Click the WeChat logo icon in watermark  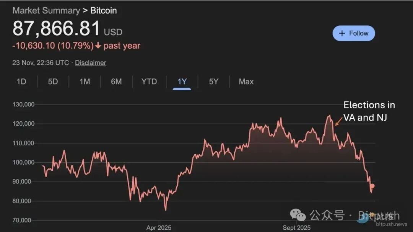pos(298,215)
